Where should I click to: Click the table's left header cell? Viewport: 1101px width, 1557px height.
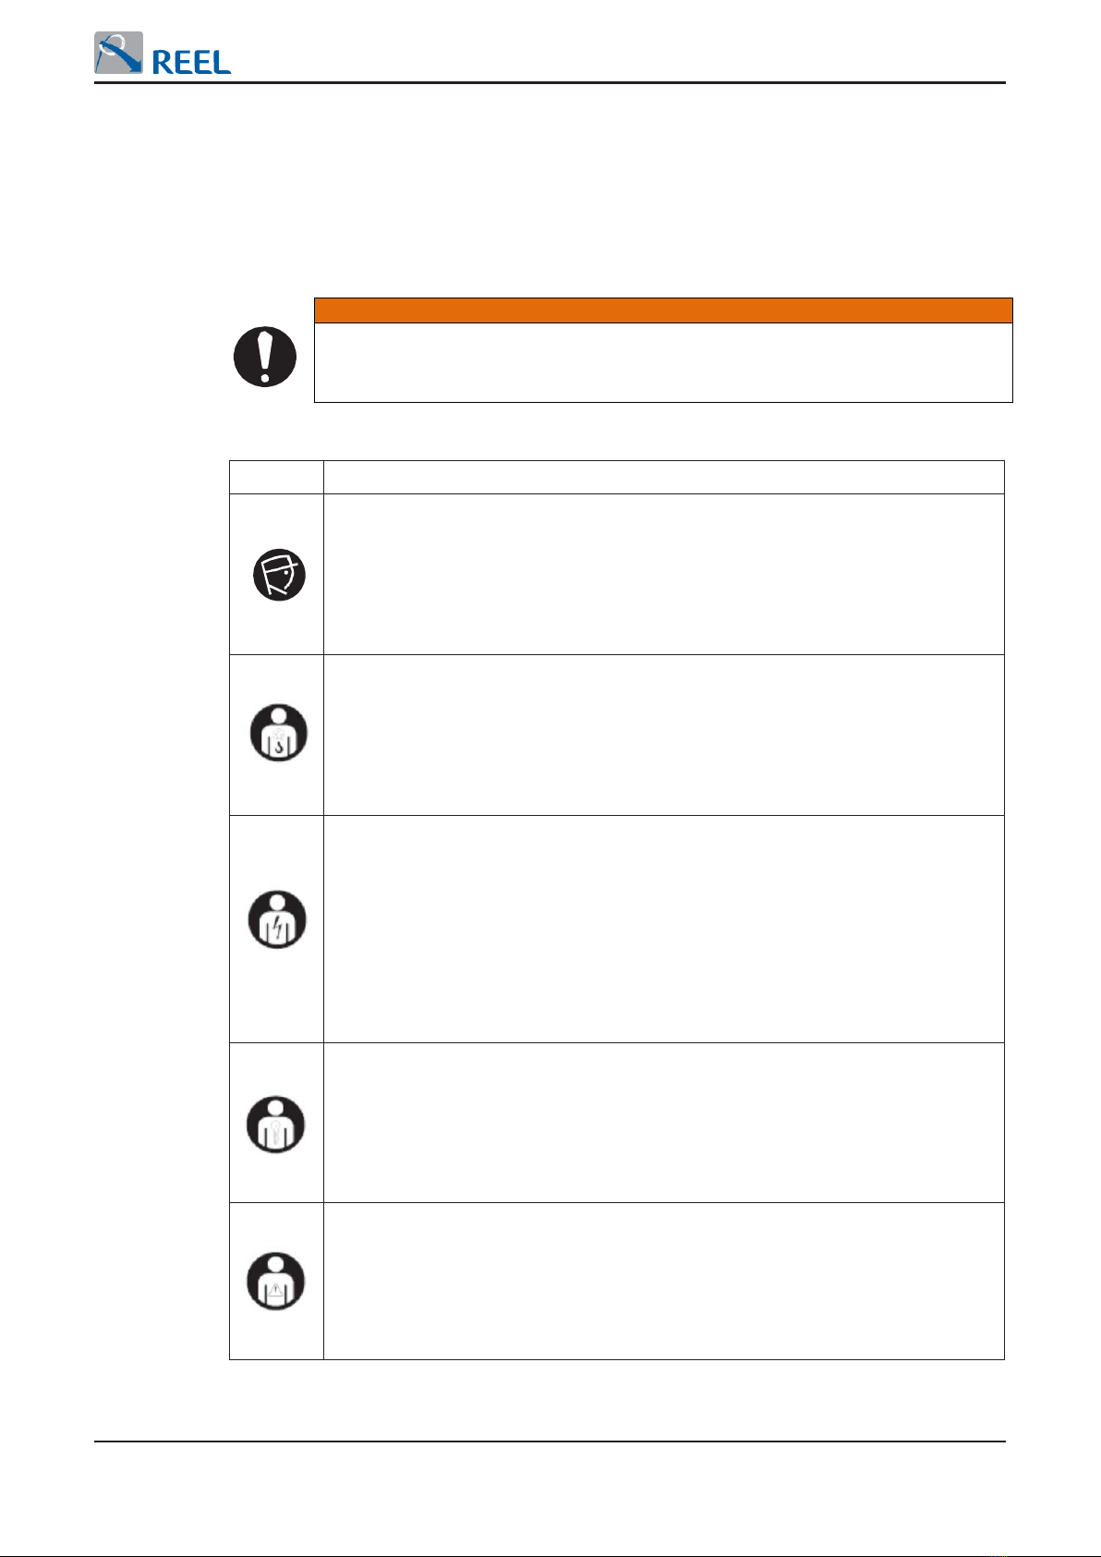[276, 477]
